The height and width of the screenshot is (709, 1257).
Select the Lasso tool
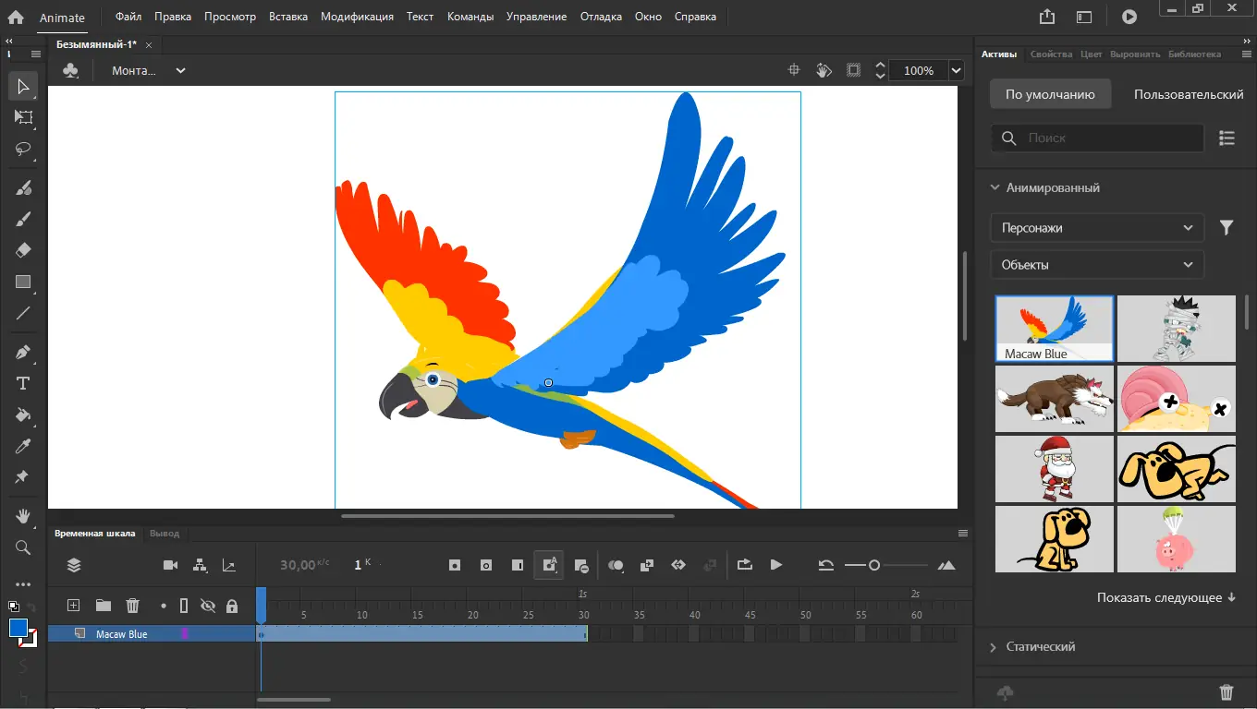coord(23,150)
